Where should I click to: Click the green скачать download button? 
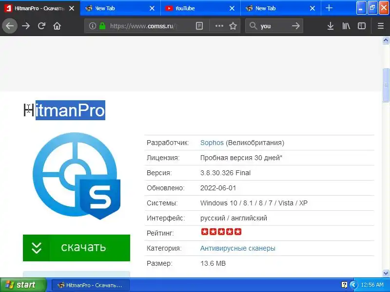point(77,248)
